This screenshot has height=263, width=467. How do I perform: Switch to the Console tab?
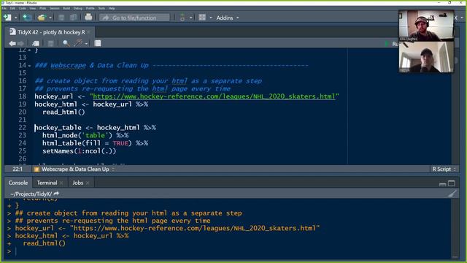(18, 183)
